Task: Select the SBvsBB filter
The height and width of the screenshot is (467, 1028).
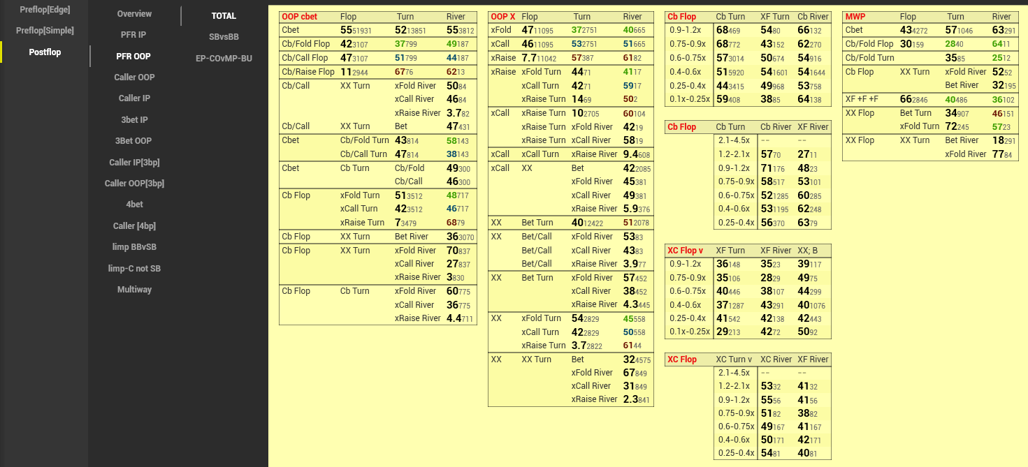Action: point(224,37)
